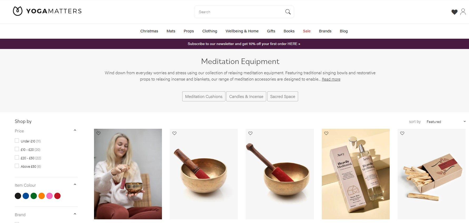Heart the palo santo sticks product
The width and height of the screenshot is (469, 223).
tap(402, 133)
